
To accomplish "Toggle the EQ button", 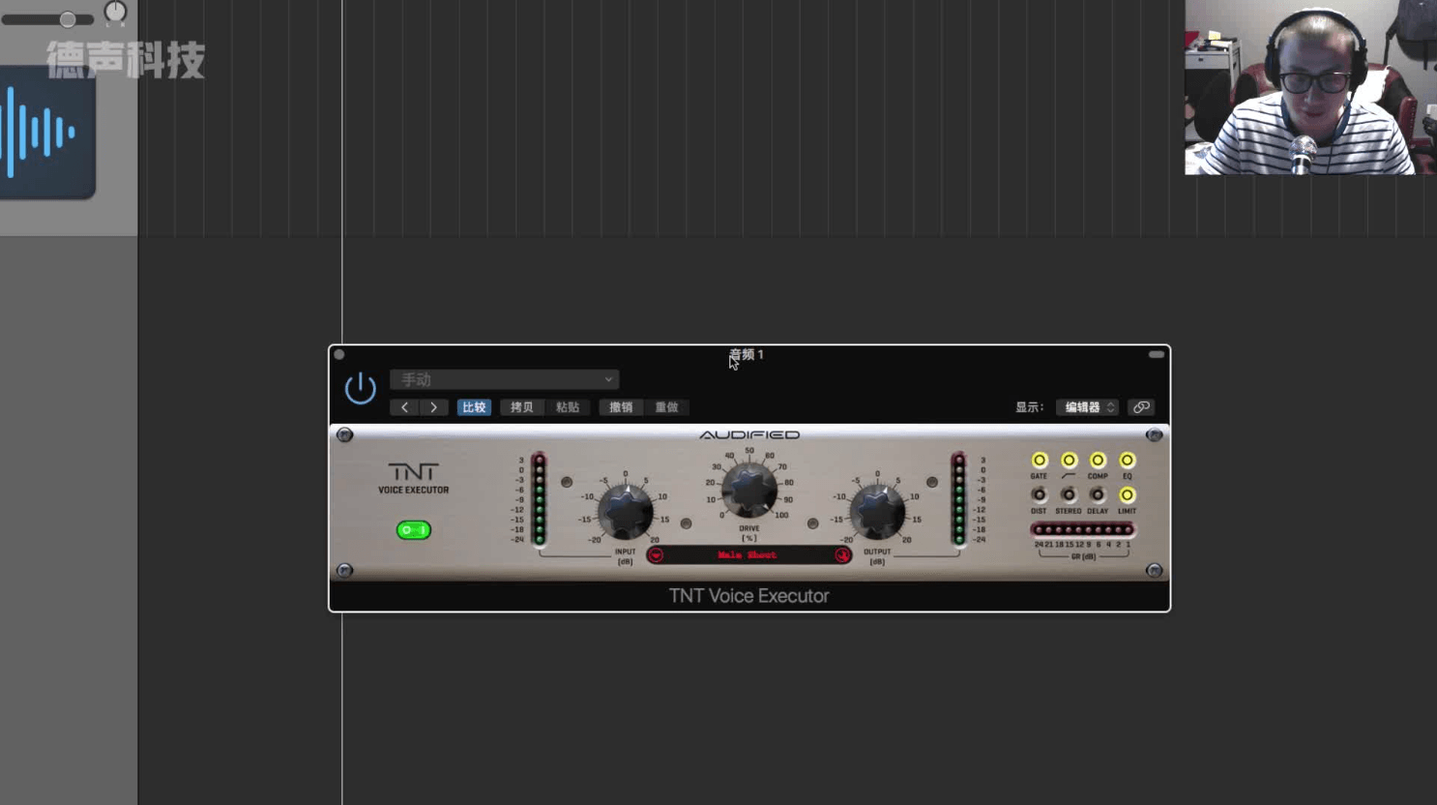I will point(1128,461).
